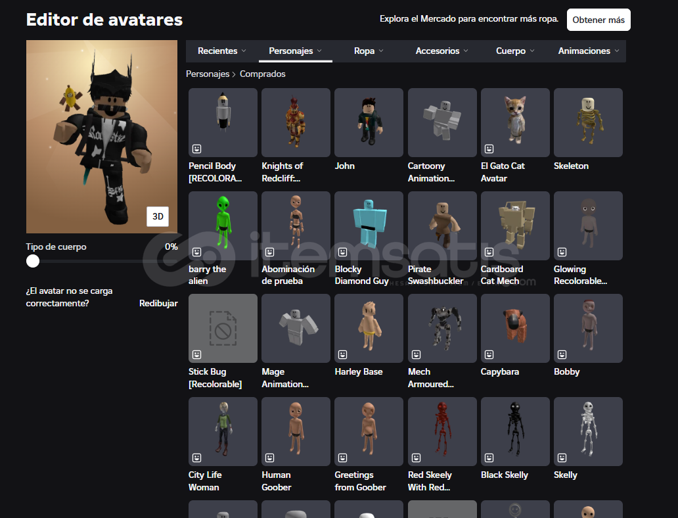This screenshot has height=518, width=678.
Task: Click emote badge on Glowing Recolorable
Action: [x=562, y=252]
